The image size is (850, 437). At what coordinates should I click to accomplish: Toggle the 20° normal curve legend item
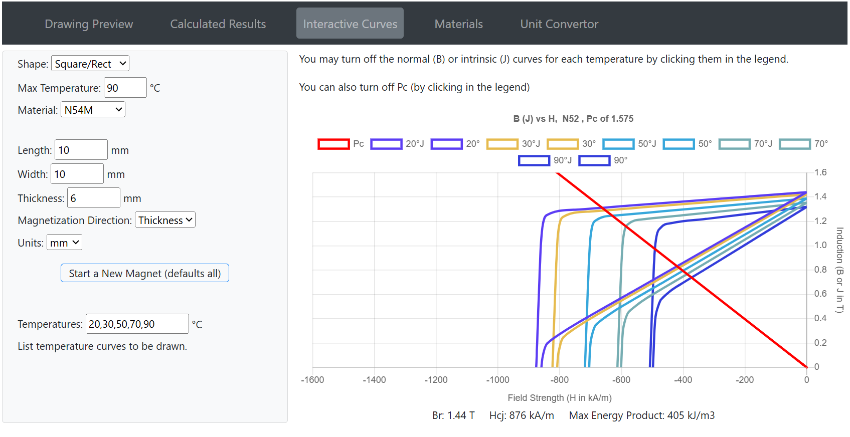[x=446, y=144]
